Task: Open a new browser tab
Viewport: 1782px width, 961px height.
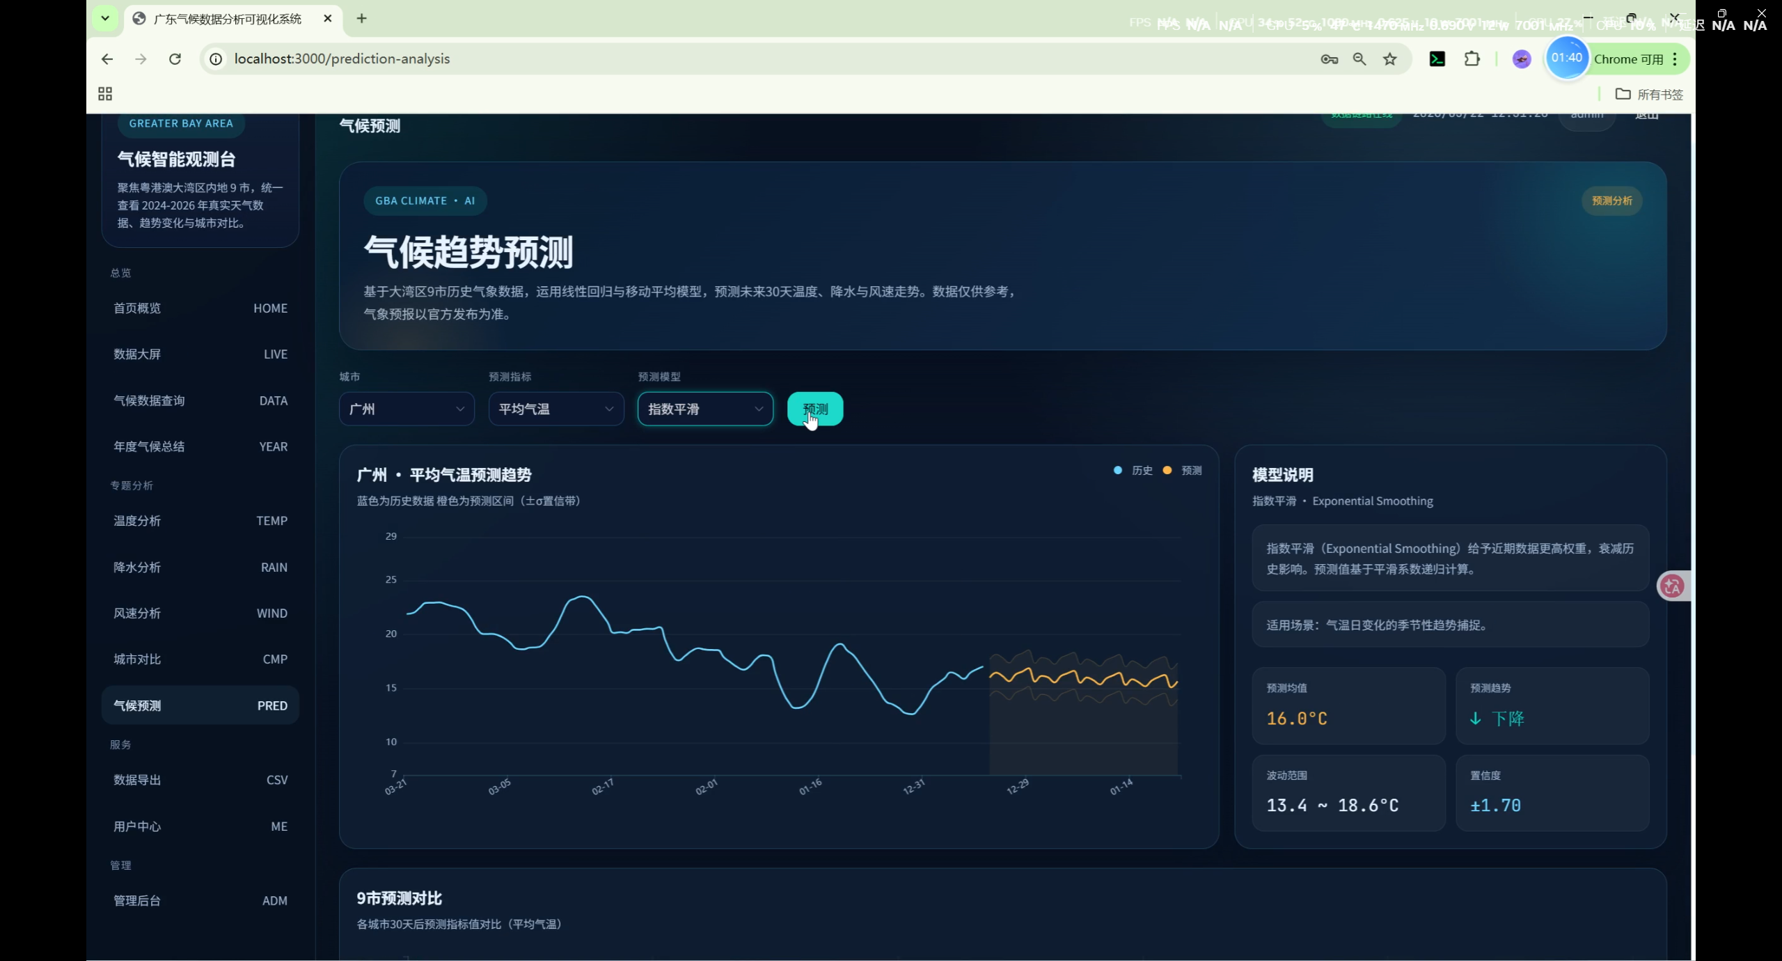Action: 361,19
